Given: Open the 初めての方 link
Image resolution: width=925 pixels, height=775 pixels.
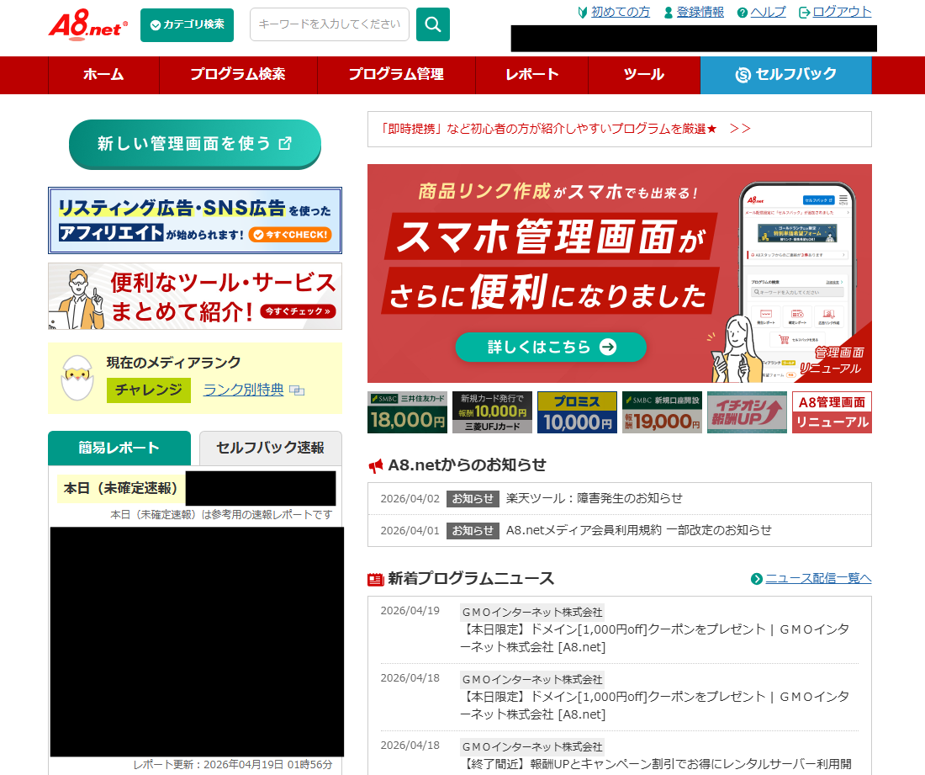Looking at the screenshot, I should 620,13.
